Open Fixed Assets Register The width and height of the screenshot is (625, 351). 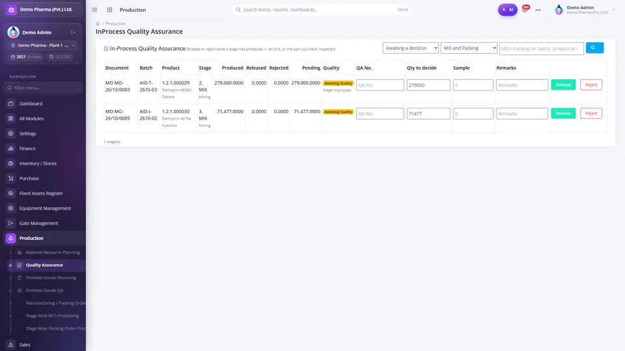(x=43, y=193)
